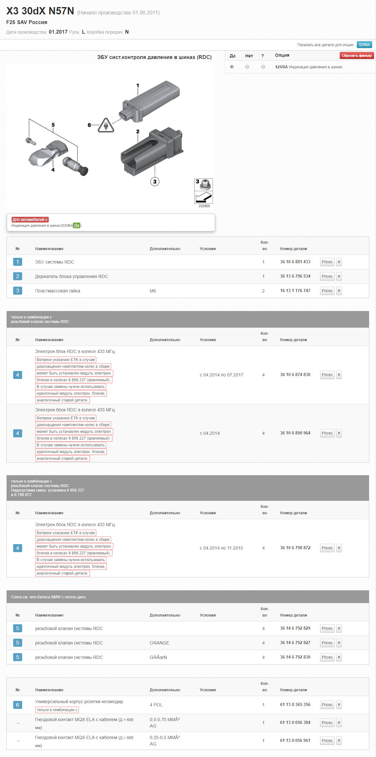Click part number 61 13 8 365 356
The height and width of the screenshot is (757, 376).
295,704
